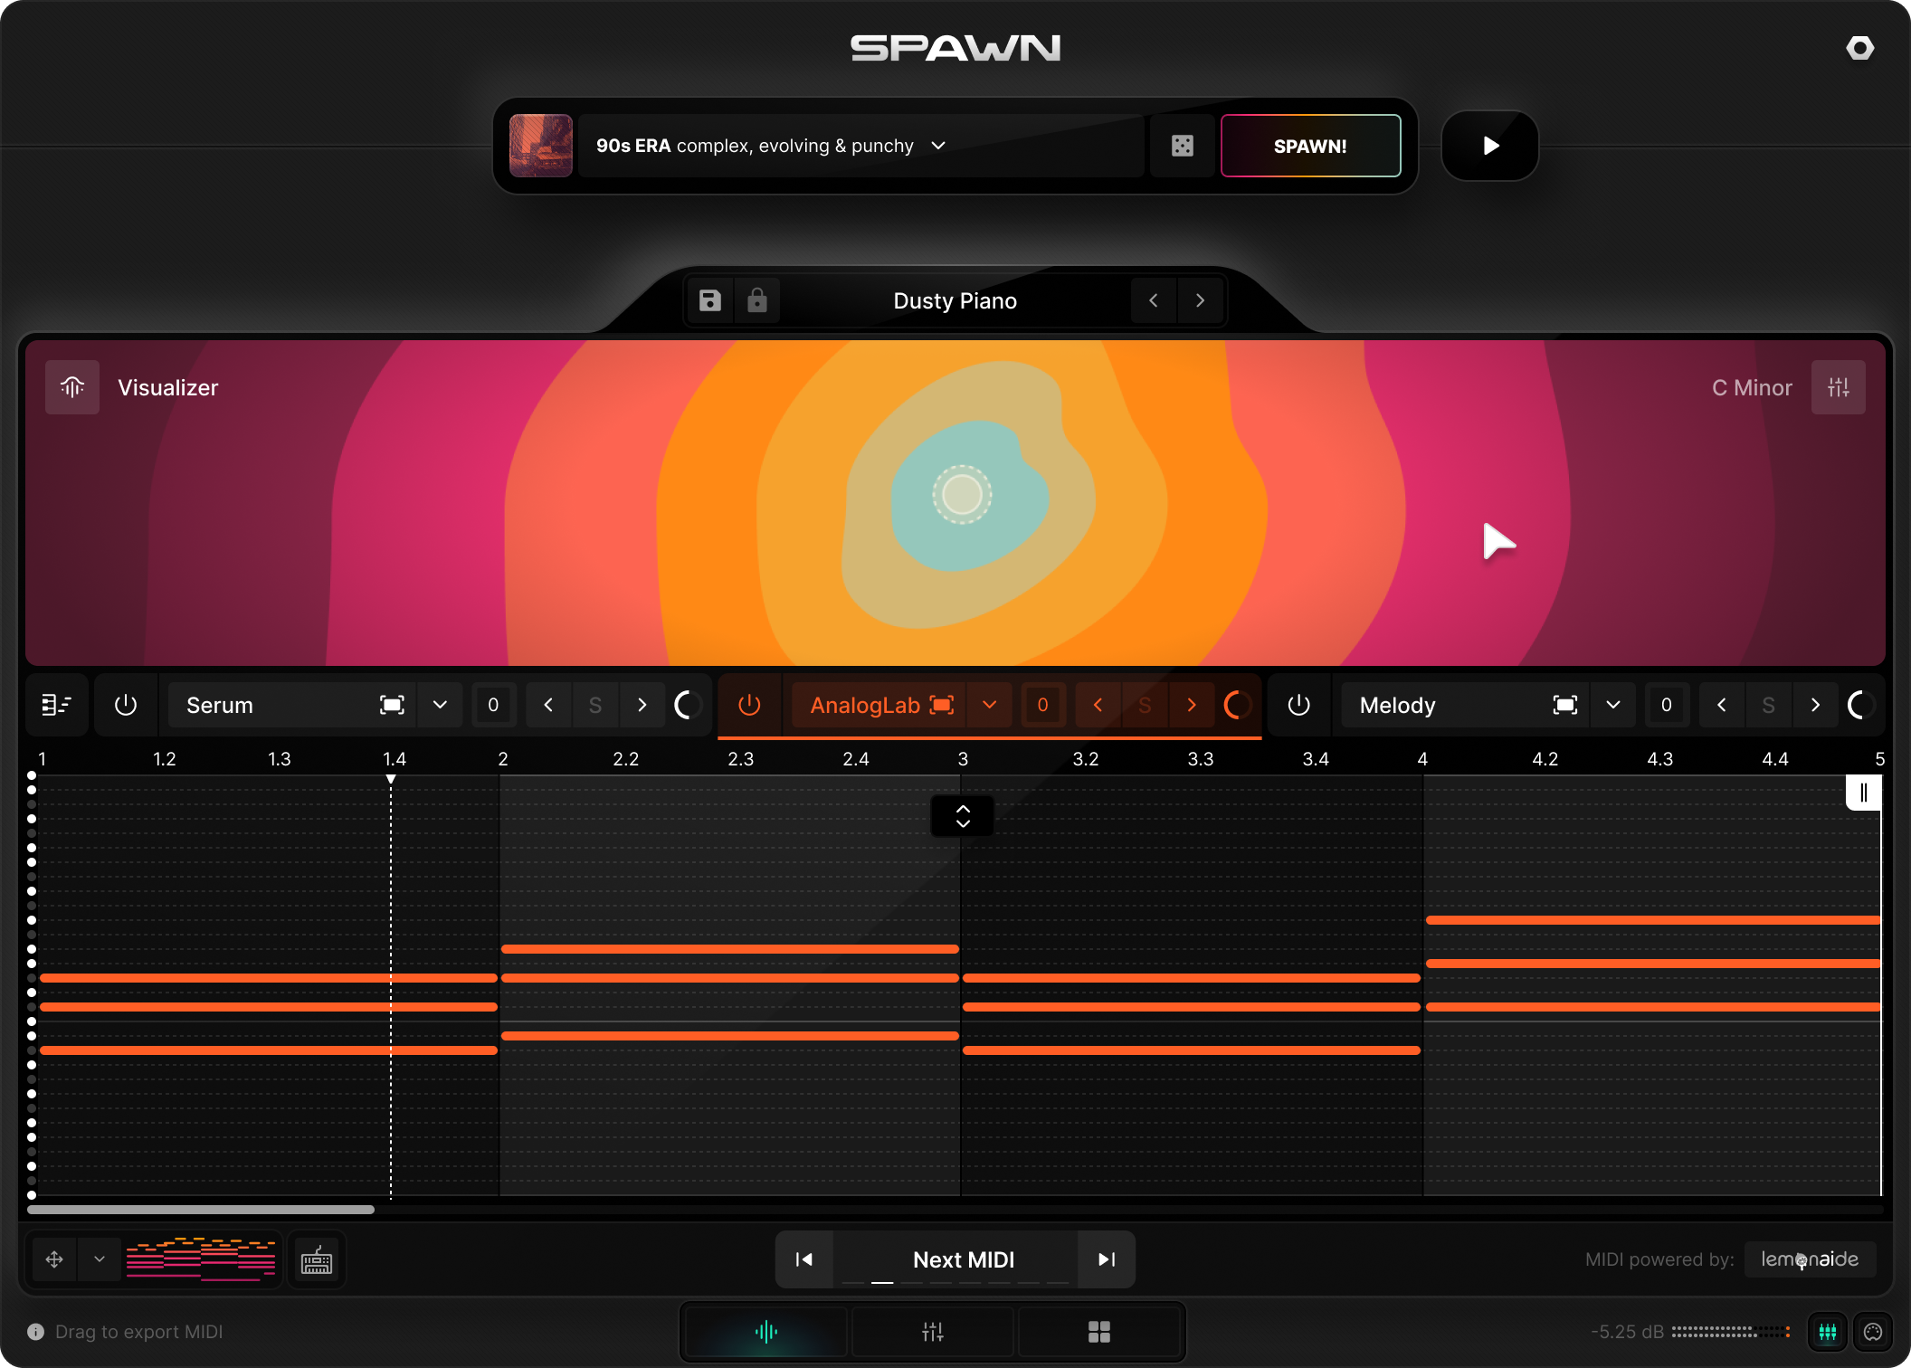Image resolution: width=1911 pixels, height=1368 pixels.
Task: Open Serum plugin window icon
Action: click(392, 705)
